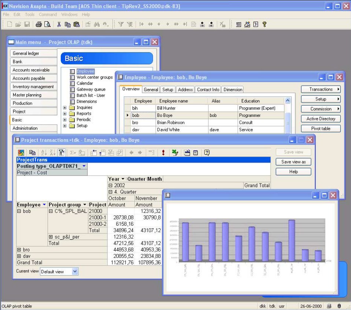Jump to first record arrow icon
The width and height of the screenshot is (351, 310).
tap(141, 24)
